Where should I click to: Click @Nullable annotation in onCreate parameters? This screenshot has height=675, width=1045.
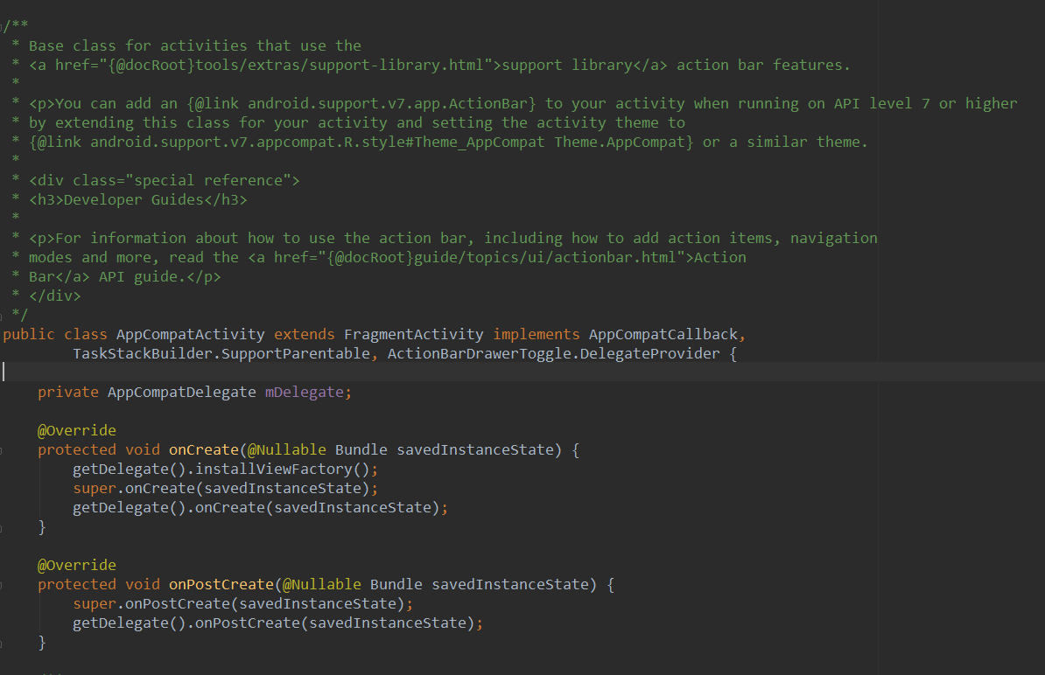coord(286,450)
